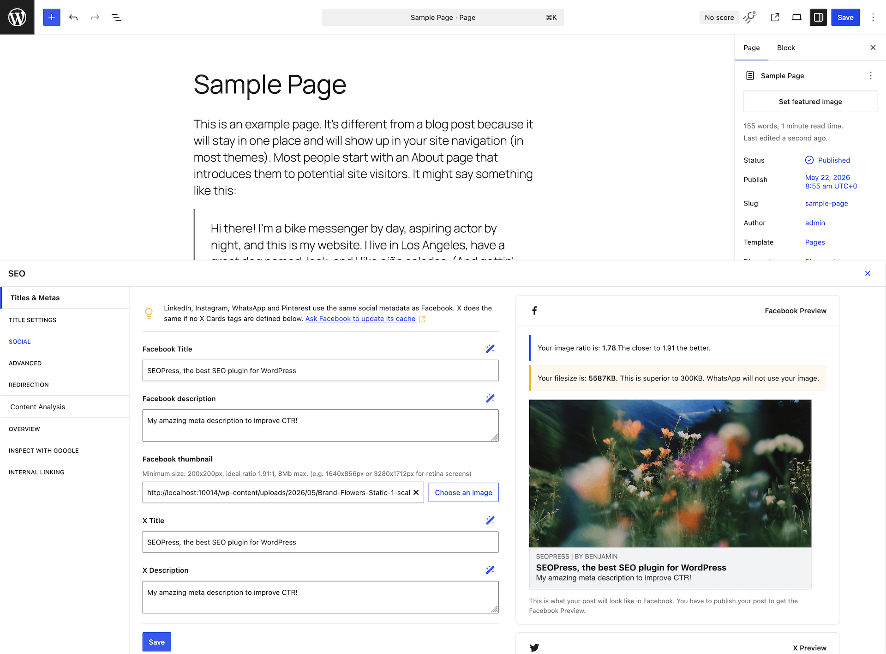Image resolution: width=886 pixels, height=654 pixels.
Task: Change the author admin
Action: tap(815, 223)
